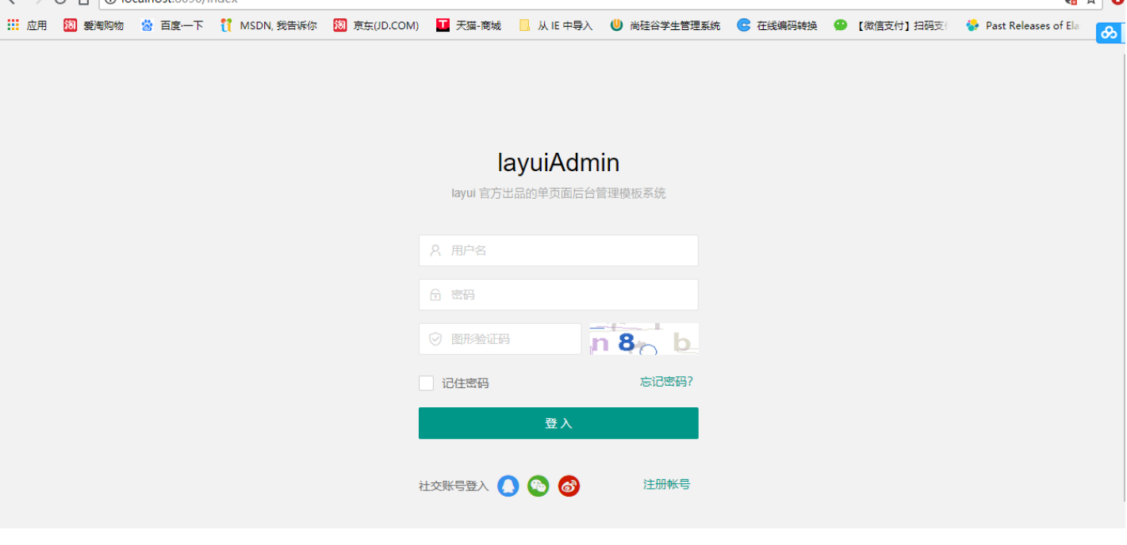
Task: Focus the 图形验证码 captcha input field
Action: [500, 339]
